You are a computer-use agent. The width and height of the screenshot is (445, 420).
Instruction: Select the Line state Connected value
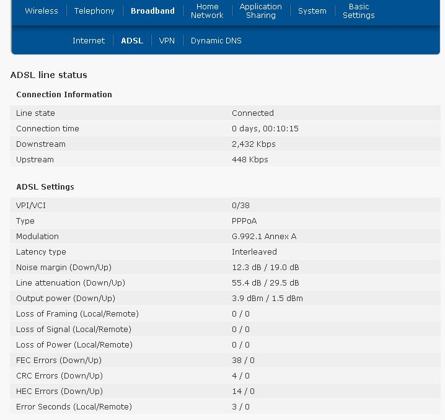pyautogui.click(x=252, y=113)
